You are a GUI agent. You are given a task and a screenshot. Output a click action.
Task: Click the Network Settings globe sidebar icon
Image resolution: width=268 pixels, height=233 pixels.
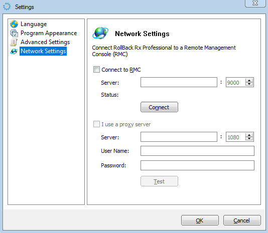click(x=14, y=51)
